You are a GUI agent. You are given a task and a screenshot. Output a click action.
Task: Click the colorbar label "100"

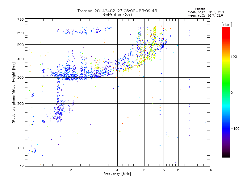(234, 57)
